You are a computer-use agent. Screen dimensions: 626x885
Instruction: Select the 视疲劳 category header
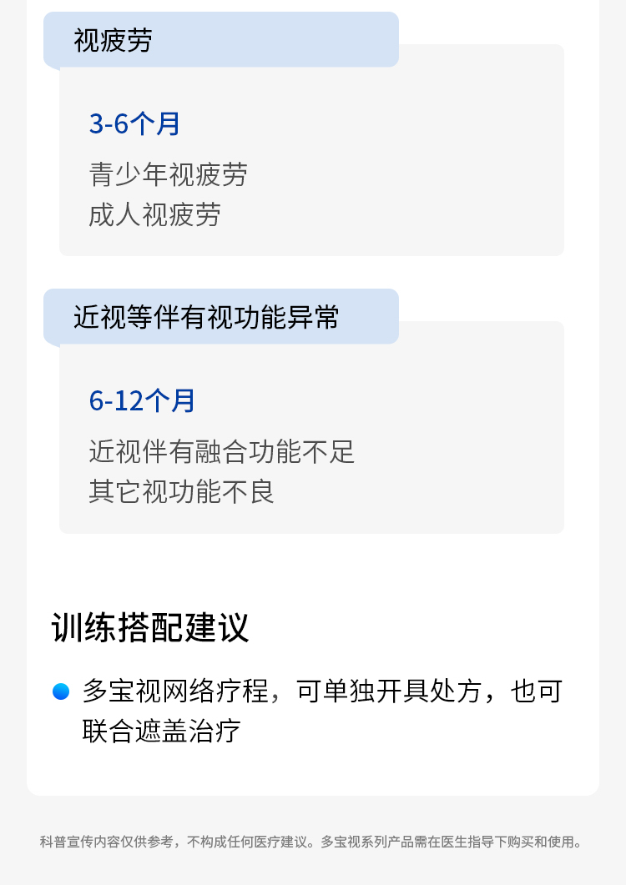click(114, 40)
